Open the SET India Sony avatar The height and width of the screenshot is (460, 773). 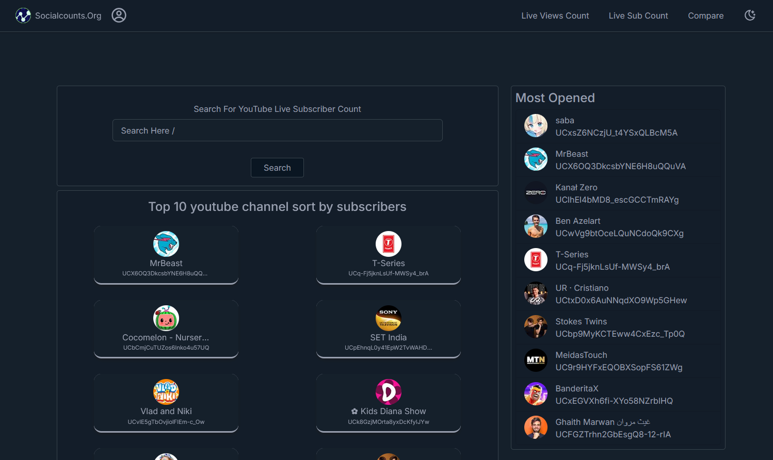[x=389, y=318]
